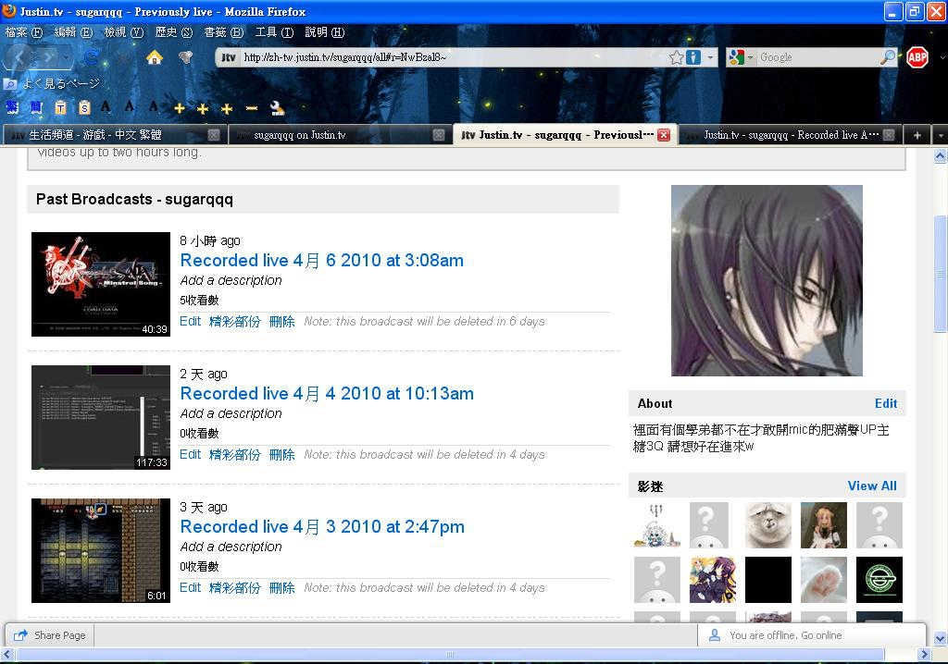948x664 pixels.
Task: Open the cat paw follower avatar
Action: (x=823, y=580)
